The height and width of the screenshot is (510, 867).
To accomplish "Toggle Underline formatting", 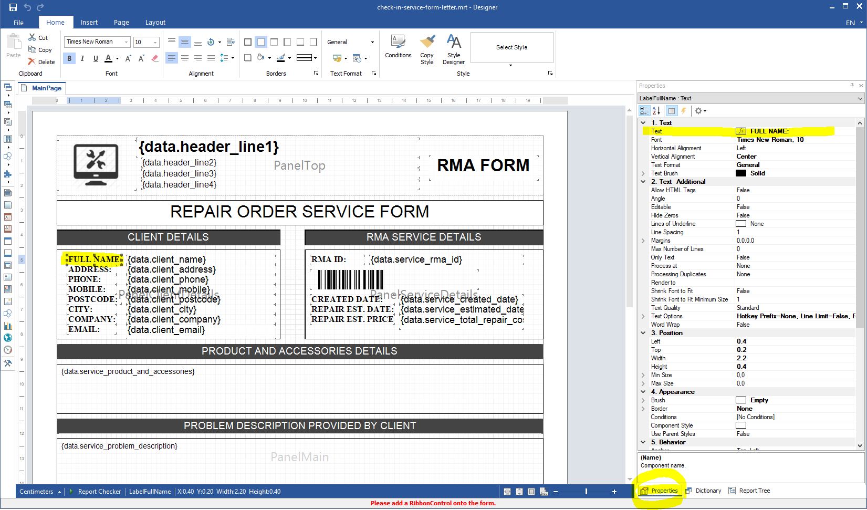I will [96, 58].
